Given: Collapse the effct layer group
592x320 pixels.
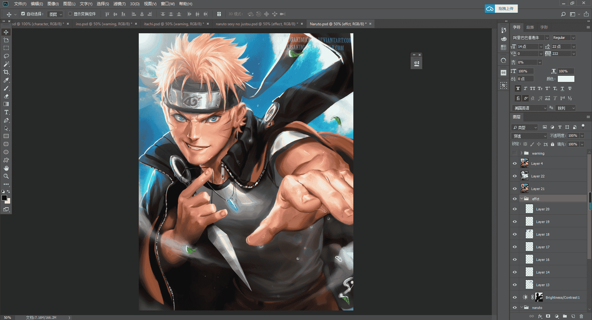Looking at the screenshot, I should point(522,199).
